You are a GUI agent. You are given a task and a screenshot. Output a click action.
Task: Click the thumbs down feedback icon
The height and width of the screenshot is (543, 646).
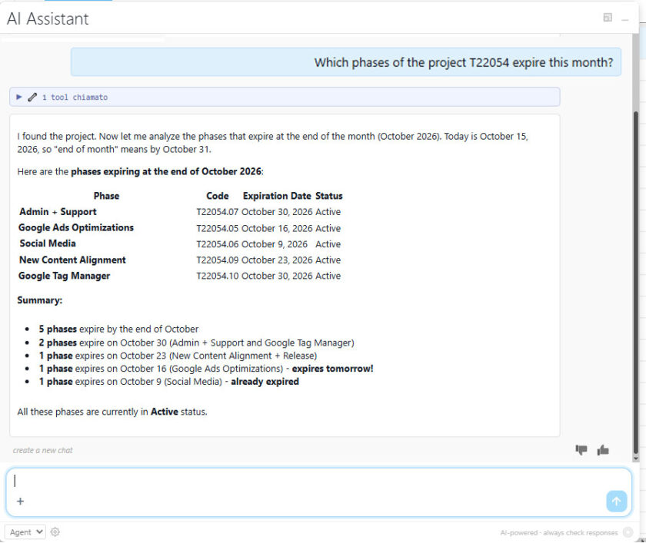point(581,450)
